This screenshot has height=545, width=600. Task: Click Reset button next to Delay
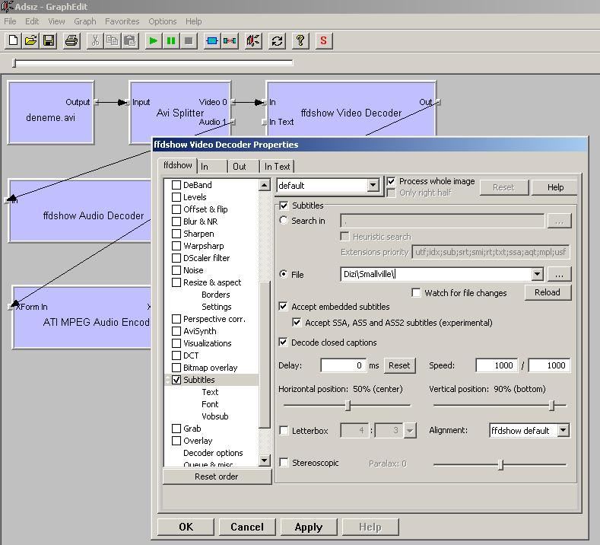[399, 365]
